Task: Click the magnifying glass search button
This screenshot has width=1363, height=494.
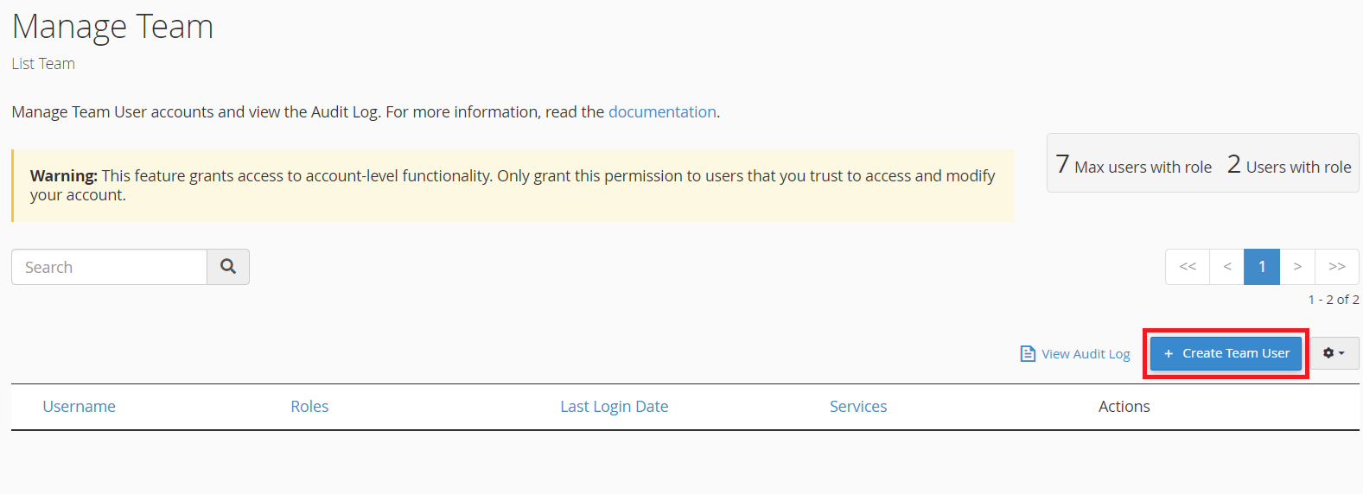Action: click(x=228, y=267)
